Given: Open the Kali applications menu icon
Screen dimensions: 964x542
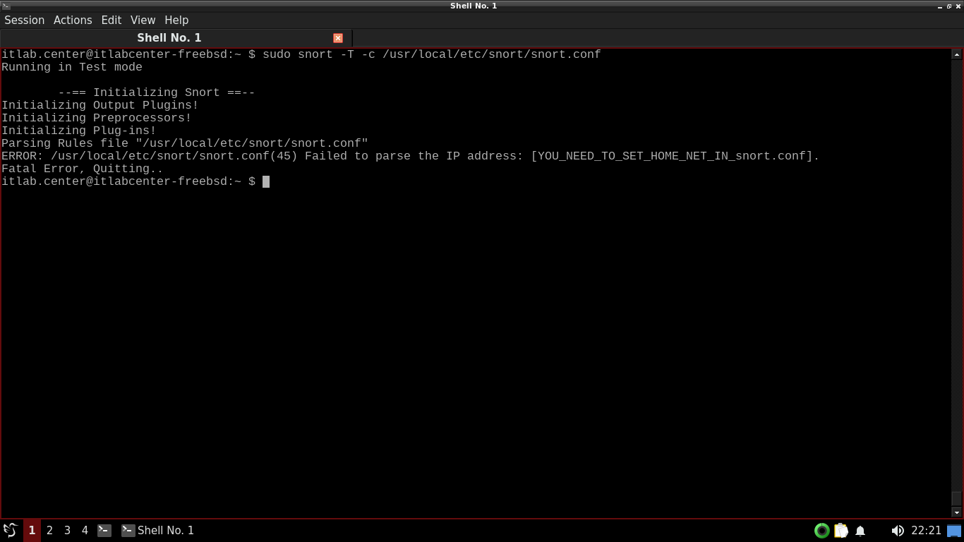Looking at the screenshot, I should (x=11, y=530).
